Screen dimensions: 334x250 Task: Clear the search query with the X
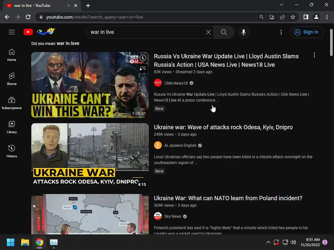208,32
